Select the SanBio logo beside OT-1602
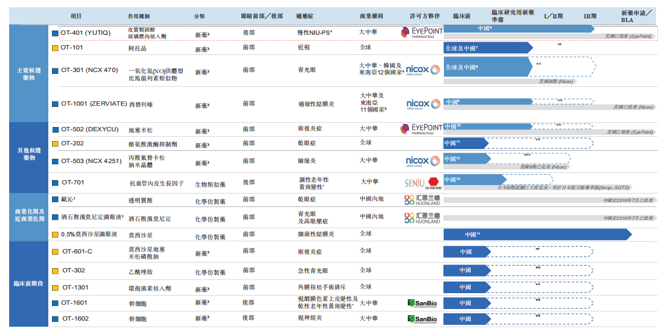 coord(422,319)
